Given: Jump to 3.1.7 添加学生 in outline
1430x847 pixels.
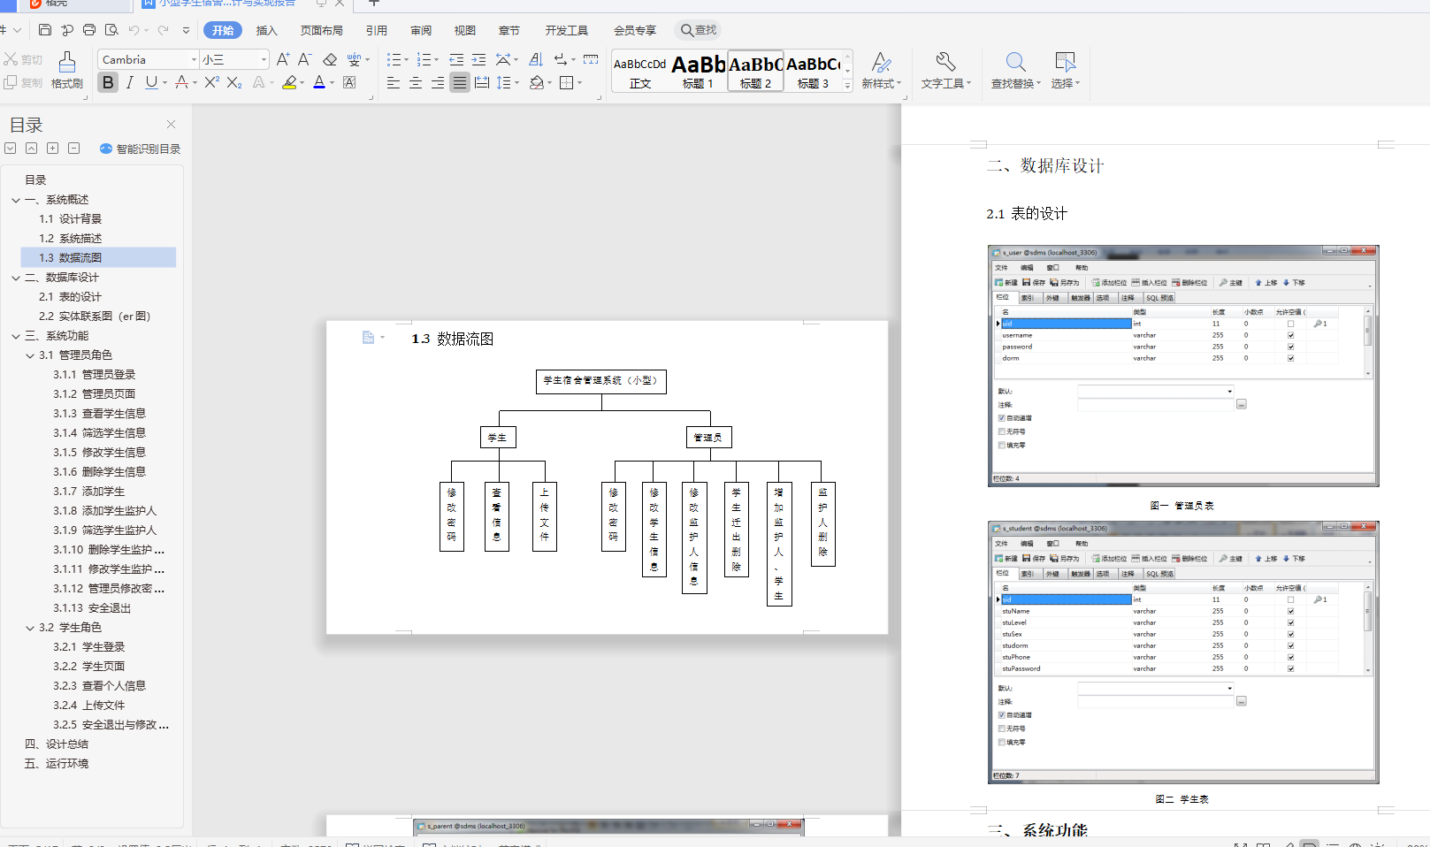Looking at the screenshot, I should tap(88, 492).
